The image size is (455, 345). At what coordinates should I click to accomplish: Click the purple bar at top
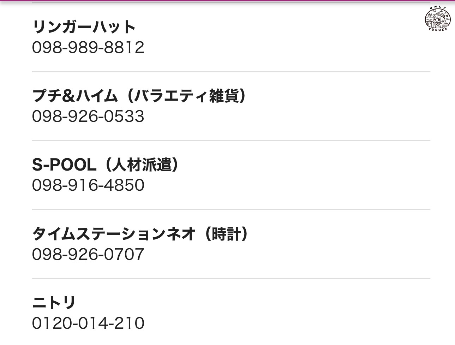point(227,1)
